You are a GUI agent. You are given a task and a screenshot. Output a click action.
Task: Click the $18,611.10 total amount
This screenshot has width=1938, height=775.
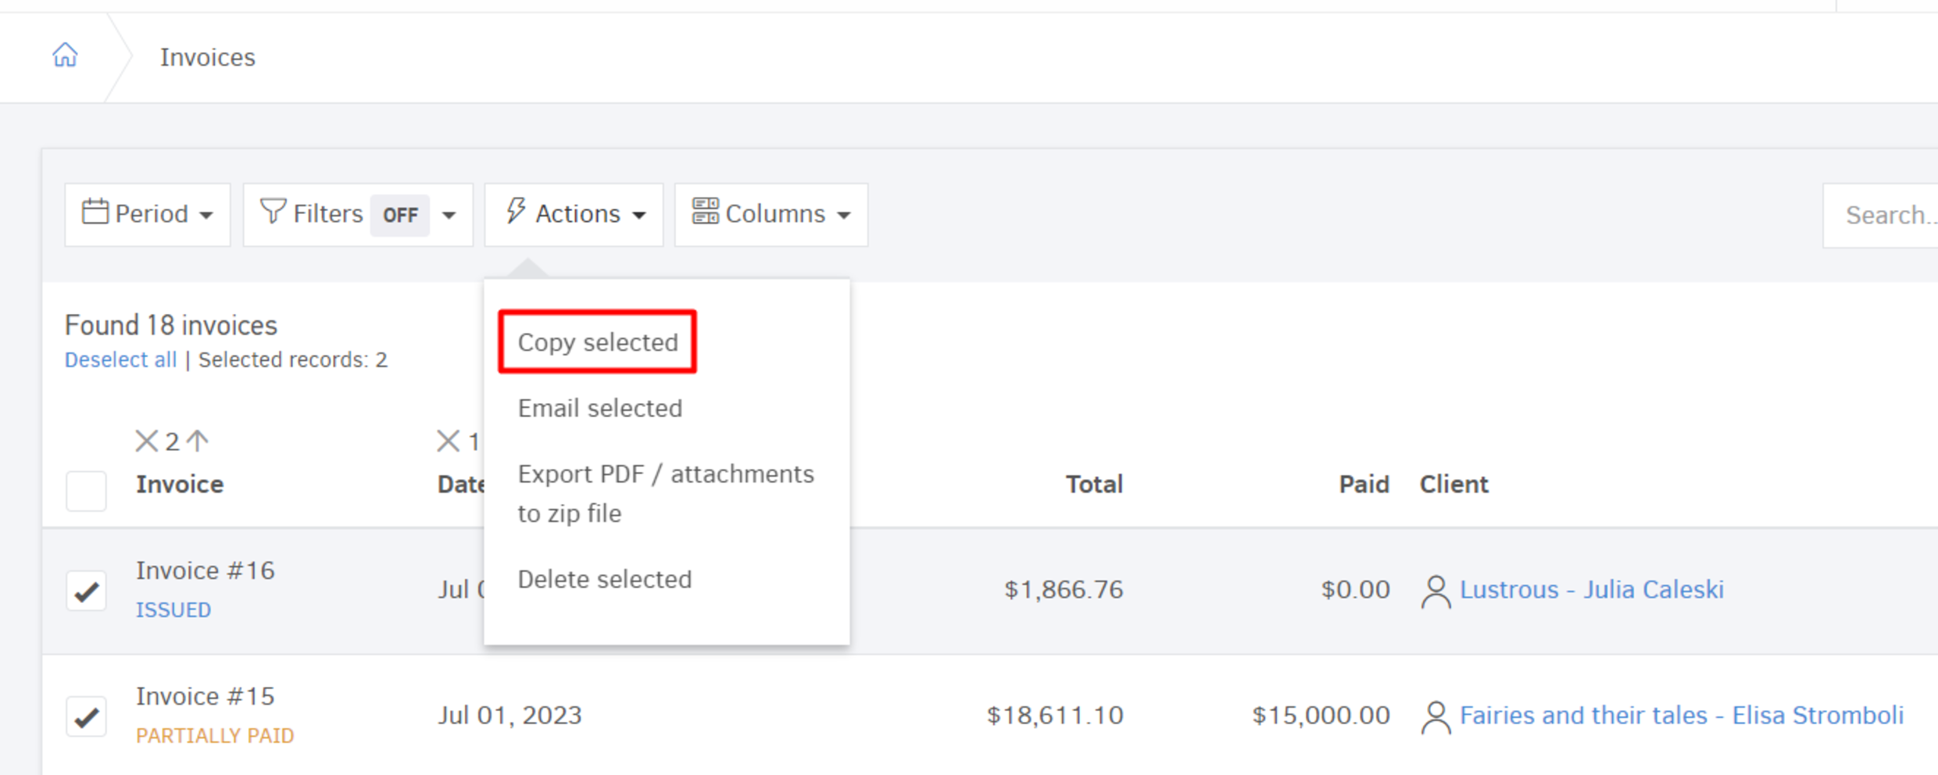[x=1055, y=715]
